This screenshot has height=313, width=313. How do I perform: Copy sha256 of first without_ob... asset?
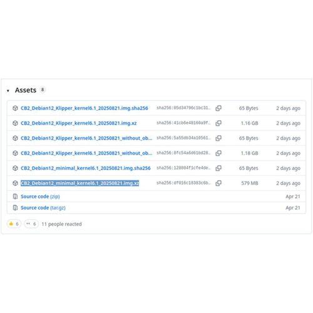click(x=218, y=138)
